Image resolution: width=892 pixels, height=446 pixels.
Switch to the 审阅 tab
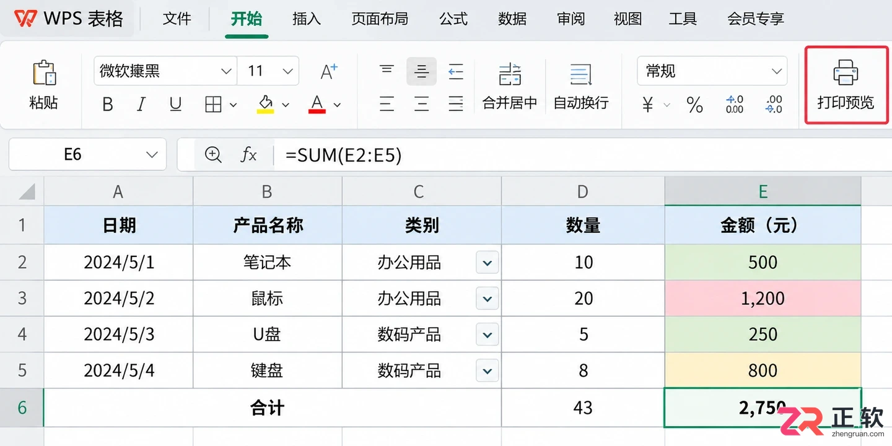pos(571,19)
